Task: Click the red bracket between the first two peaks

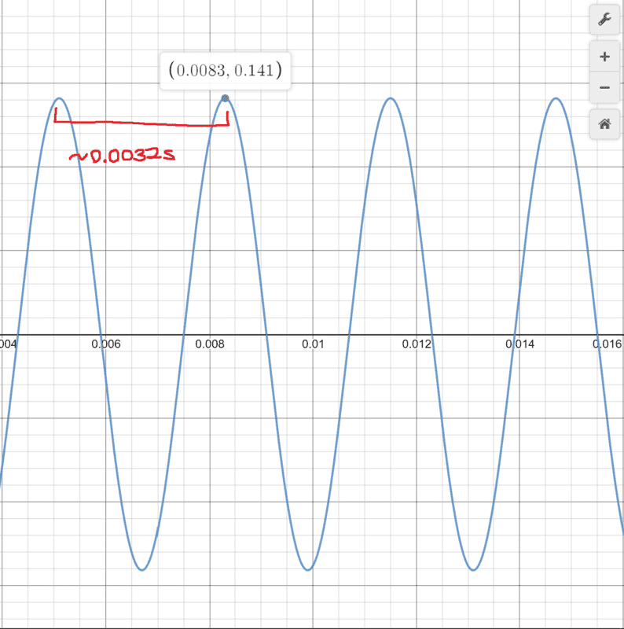Action: pyautogui.click(x=141, y=123)
